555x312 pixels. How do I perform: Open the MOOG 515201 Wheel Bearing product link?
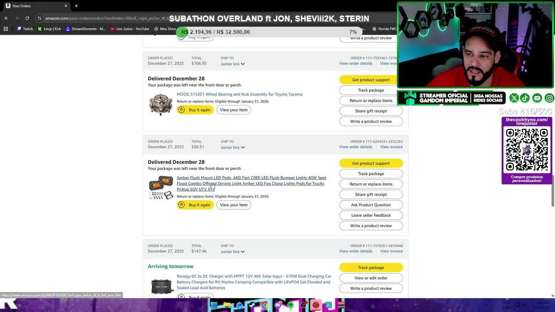coord(239,94)
